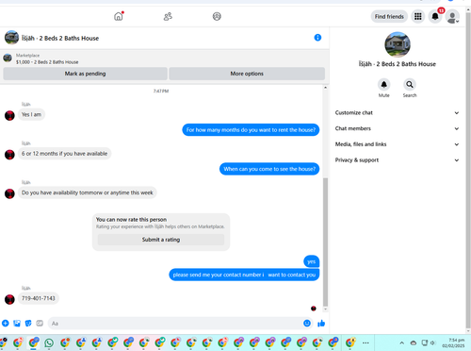Open the volume icon in system tray

tap(432, 343)
